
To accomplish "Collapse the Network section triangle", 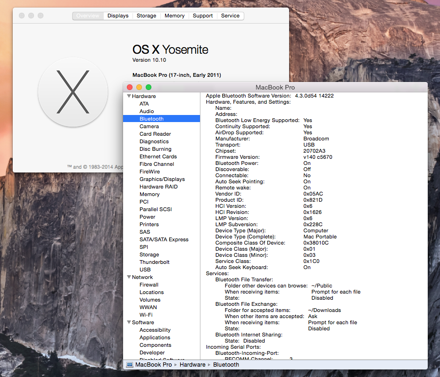I will 129,277.
